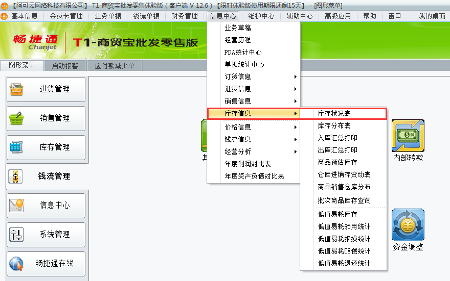Open the 钱流单据 menu

[x=146, y=16]
